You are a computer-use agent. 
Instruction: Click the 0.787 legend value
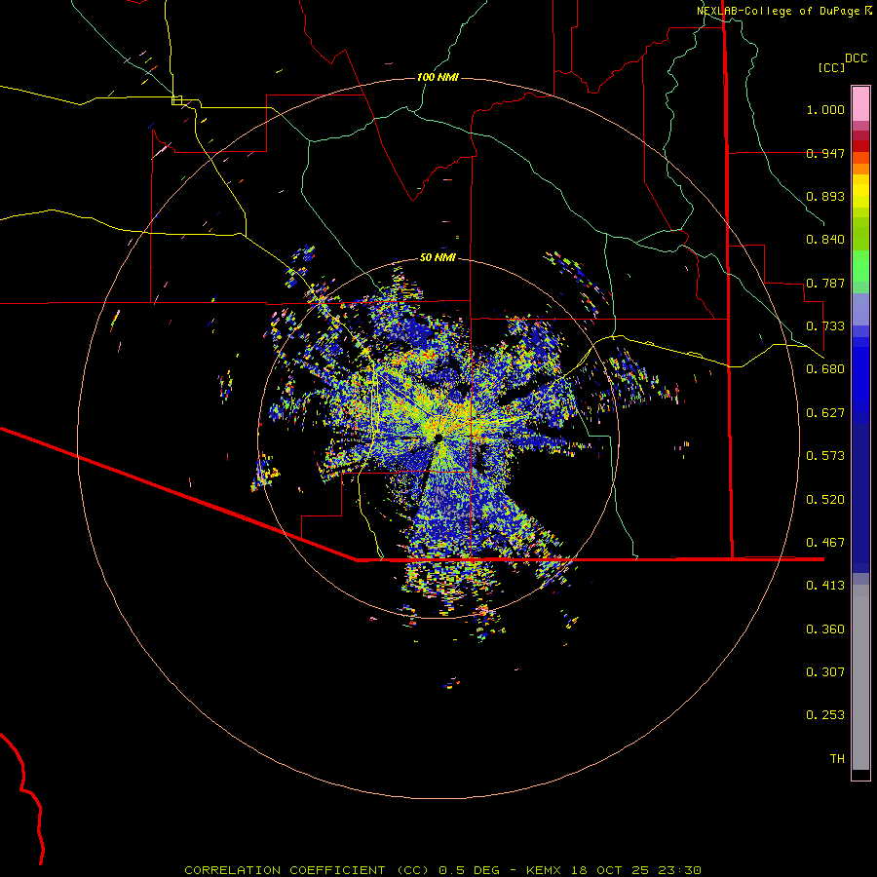pos(825,283)
